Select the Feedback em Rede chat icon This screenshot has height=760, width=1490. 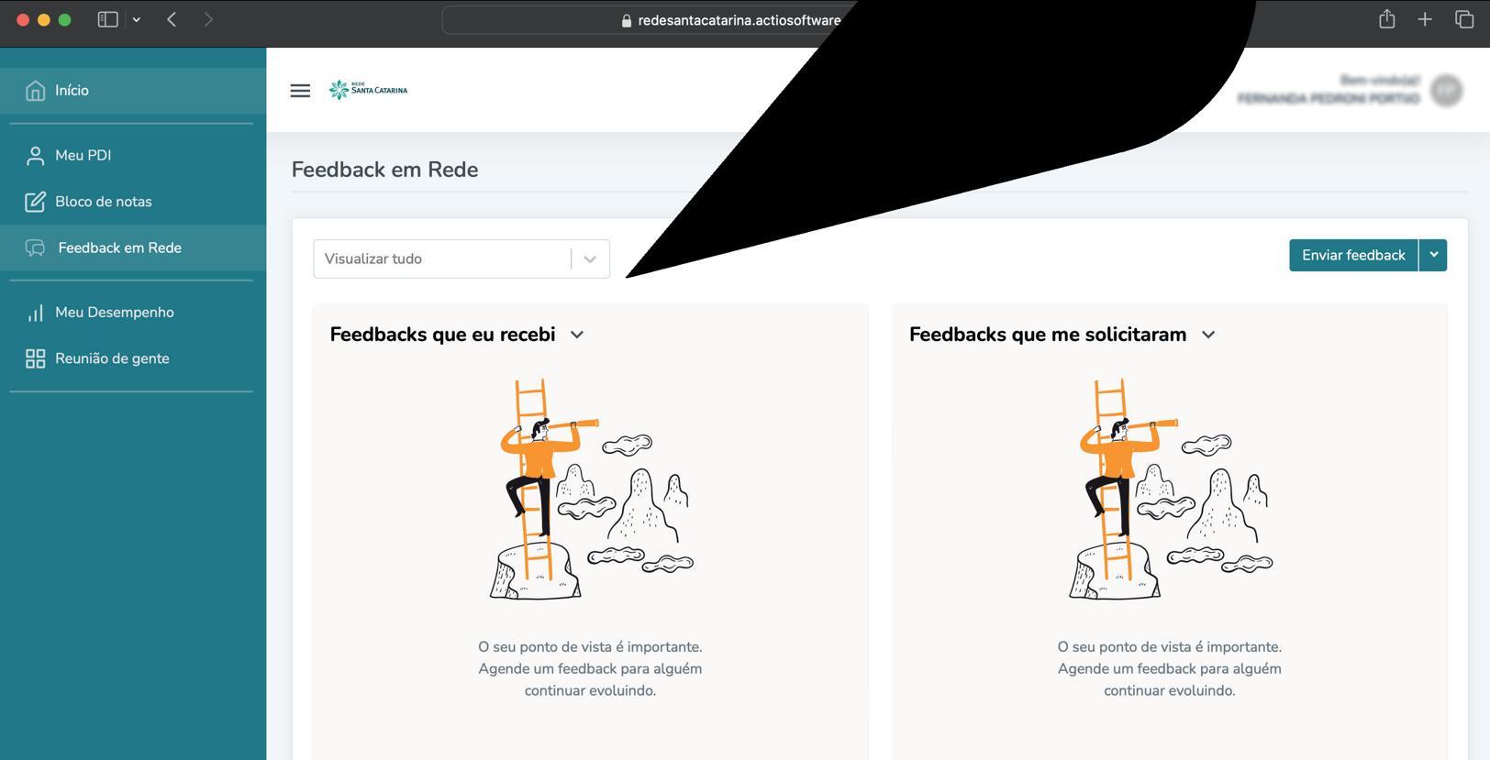tap(35, 248)
